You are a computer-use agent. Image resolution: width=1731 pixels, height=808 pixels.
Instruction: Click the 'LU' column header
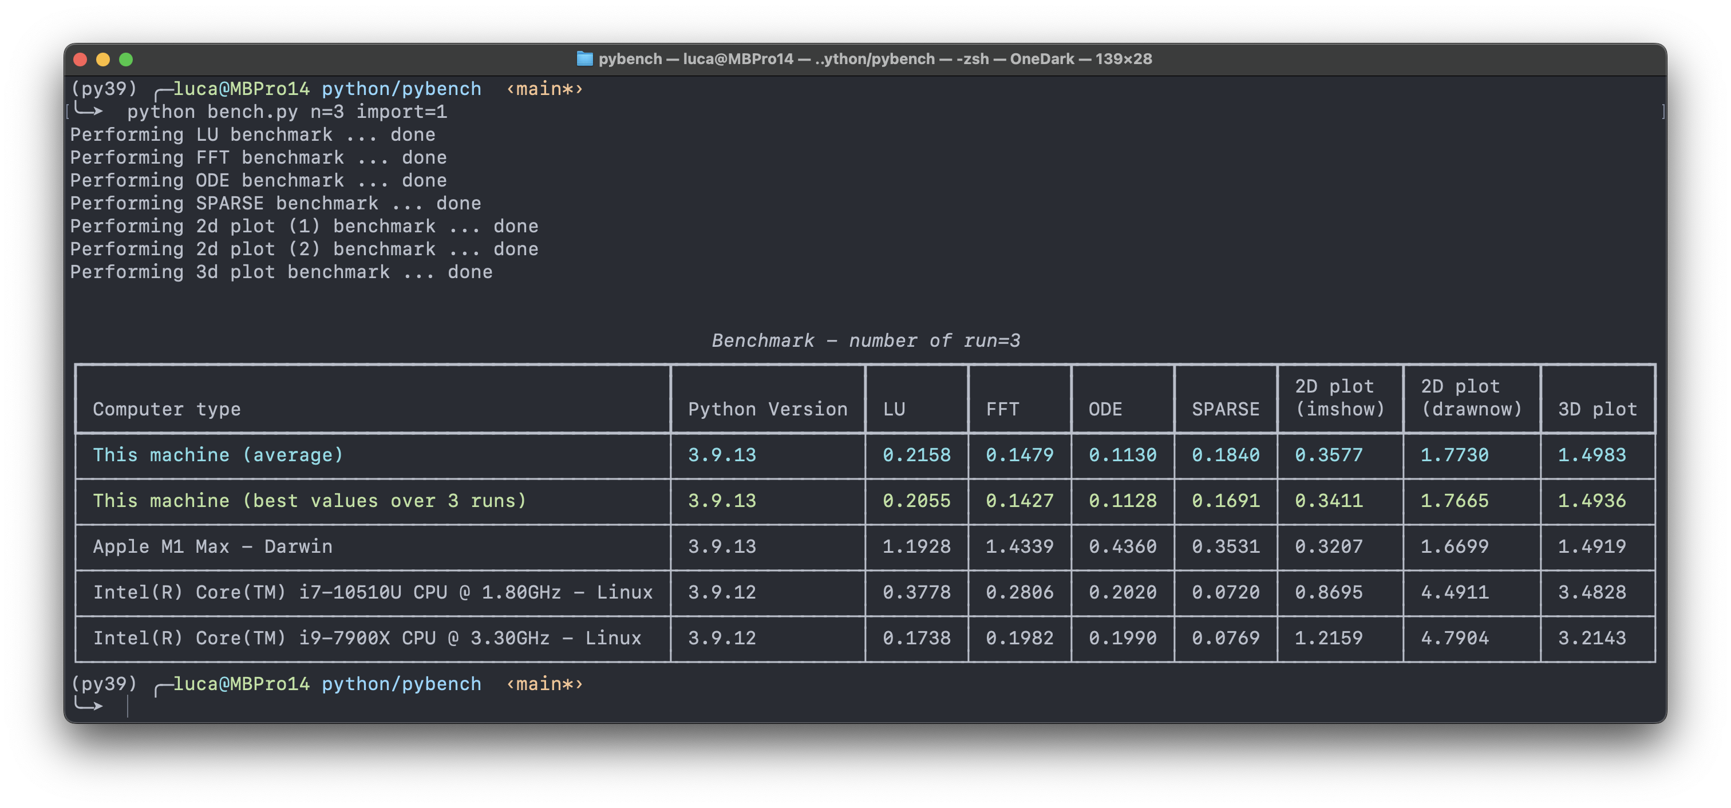894,409
